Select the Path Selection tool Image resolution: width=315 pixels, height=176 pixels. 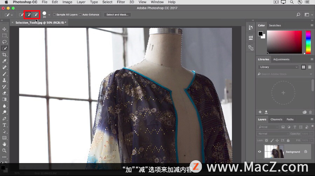(x=4, y=132)
